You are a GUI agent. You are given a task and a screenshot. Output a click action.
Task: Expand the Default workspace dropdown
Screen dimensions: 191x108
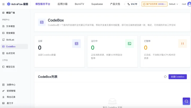[173, 4]
